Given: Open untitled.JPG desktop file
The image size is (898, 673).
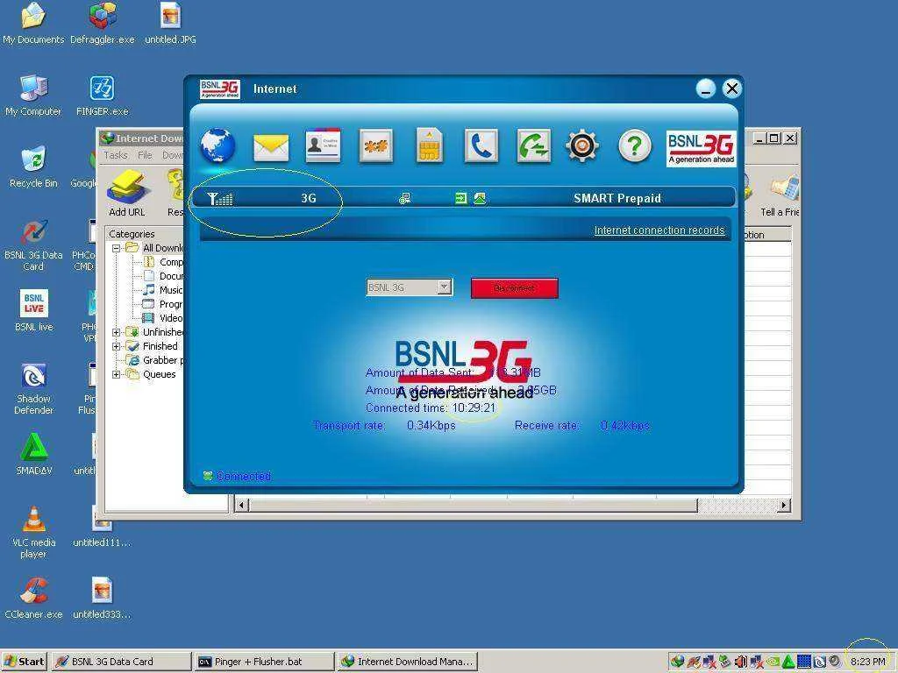Looking at the screenshot, I should (171, 24).
